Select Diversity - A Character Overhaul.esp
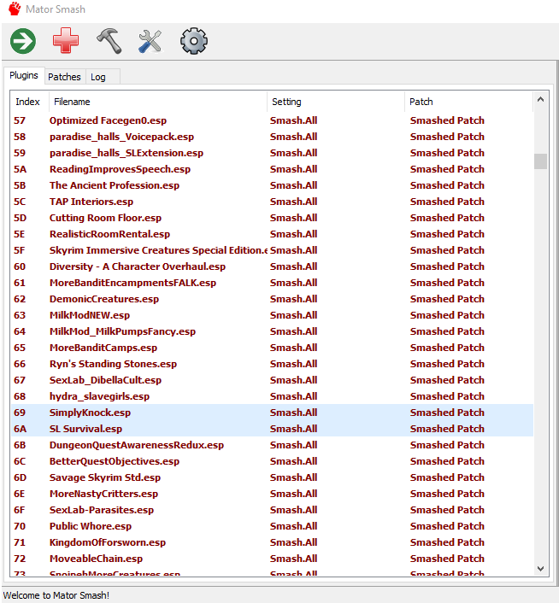559x603 pixels. [x=272, y=266]
